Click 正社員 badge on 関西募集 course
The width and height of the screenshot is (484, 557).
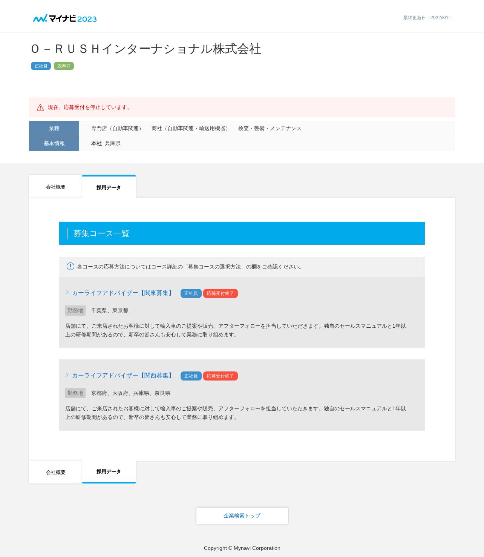[191, 376]
